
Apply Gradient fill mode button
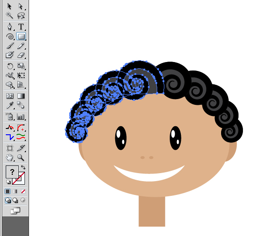pyautogui.click(x=15, y=191)
